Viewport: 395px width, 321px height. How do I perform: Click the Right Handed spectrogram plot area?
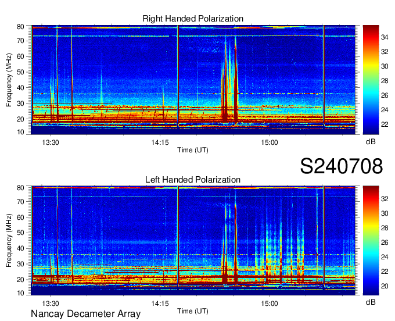click(x=193, y=80)
